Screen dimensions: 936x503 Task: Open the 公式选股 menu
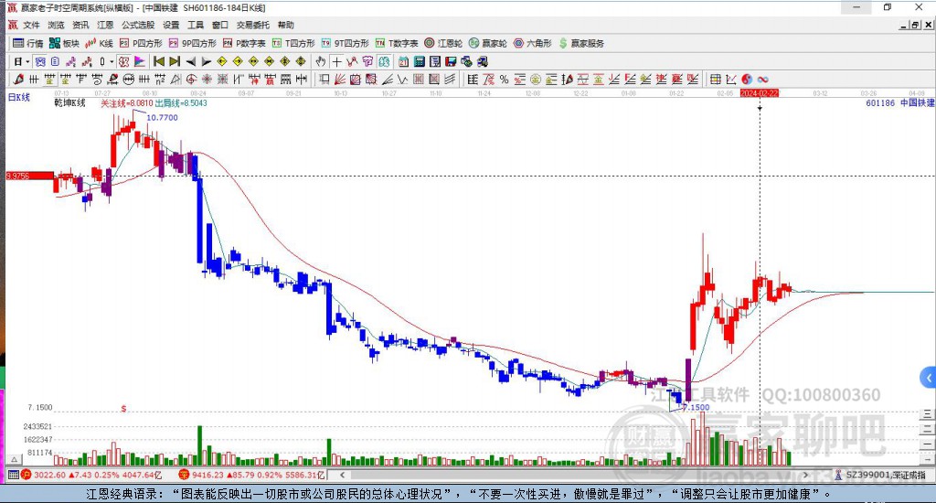[138, 25]
